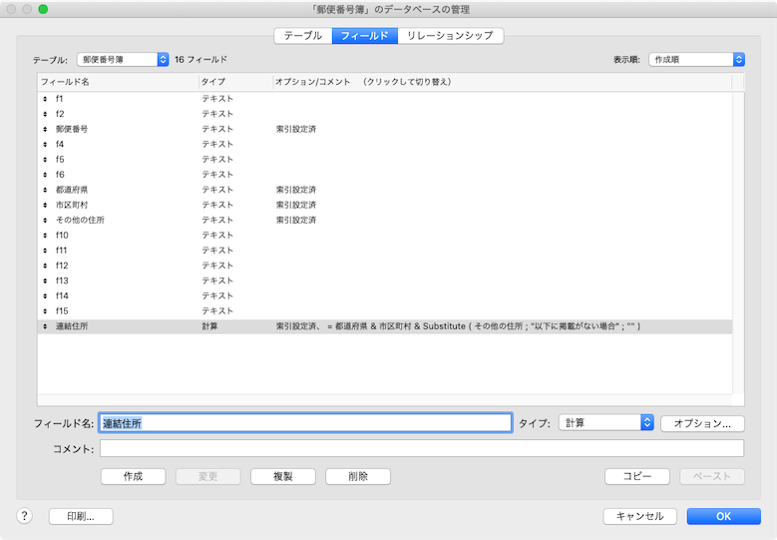The width and height of the screenshot is (777, 540).
Task: Click the reorder handle beside 連結住所 field
Action: tap(45, 326)
